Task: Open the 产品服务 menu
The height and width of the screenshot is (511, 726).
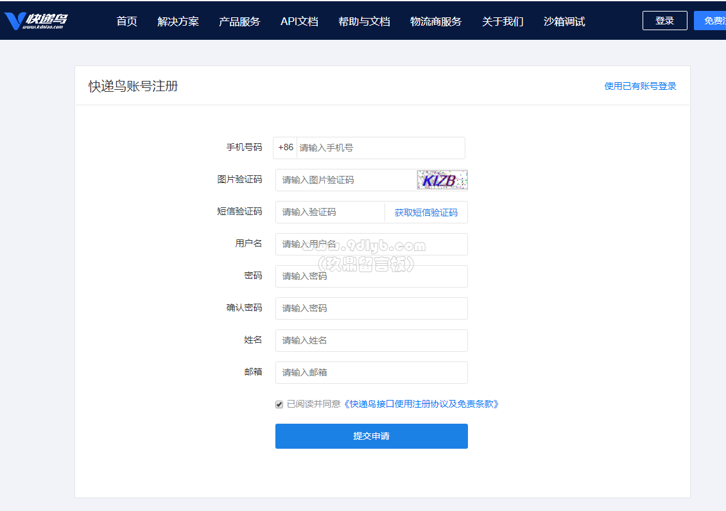Action: point(239,21)
